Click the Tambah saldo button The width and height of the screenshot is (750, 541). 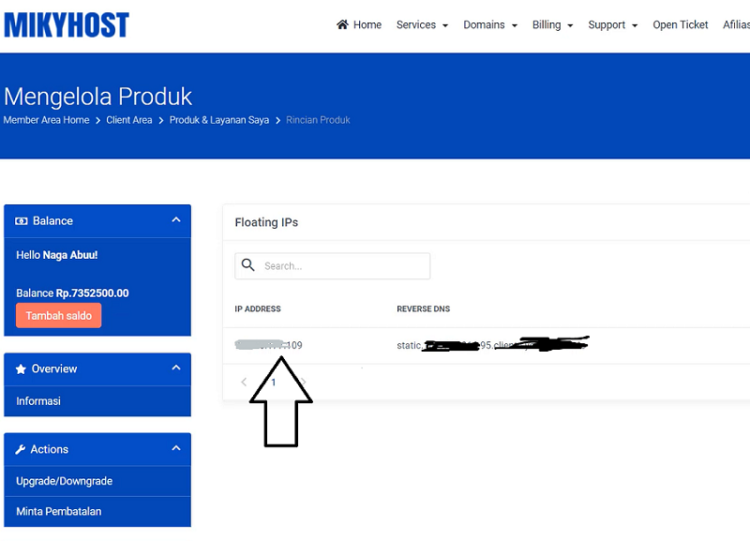[59, 316]
